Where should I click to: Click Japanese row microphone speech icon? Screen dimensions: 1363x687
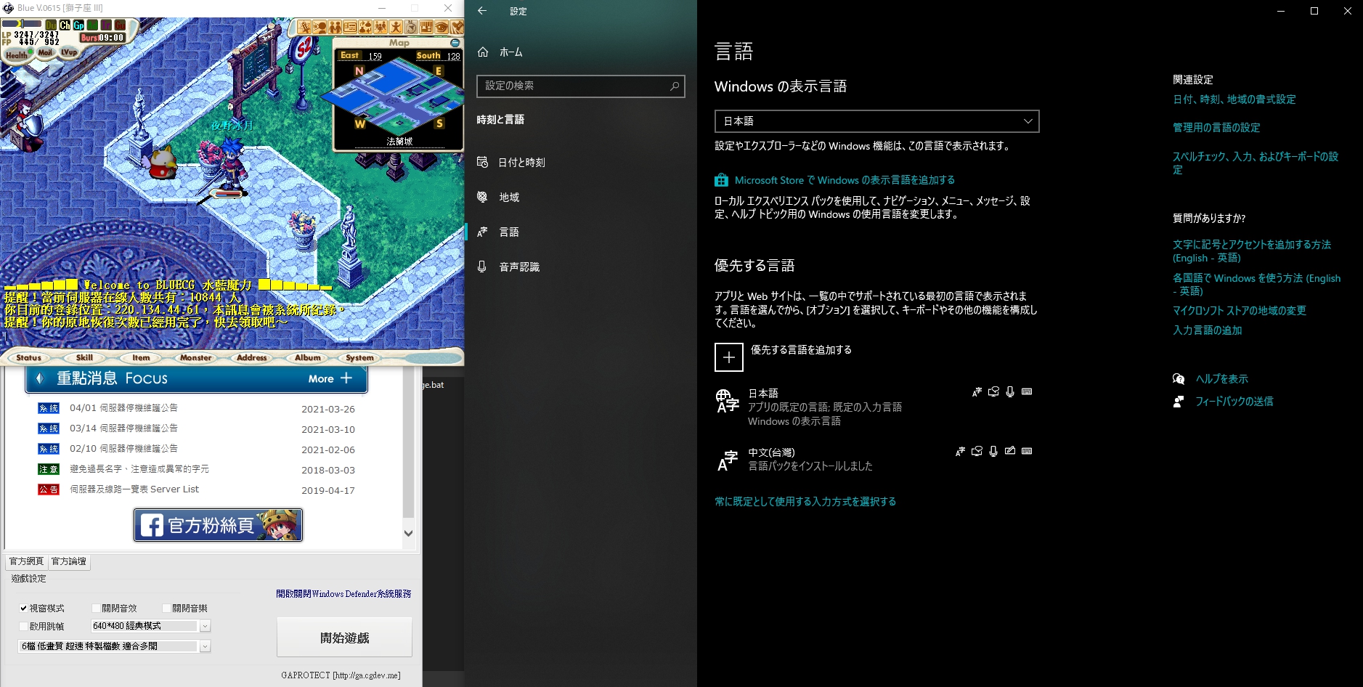point(1010,392)
